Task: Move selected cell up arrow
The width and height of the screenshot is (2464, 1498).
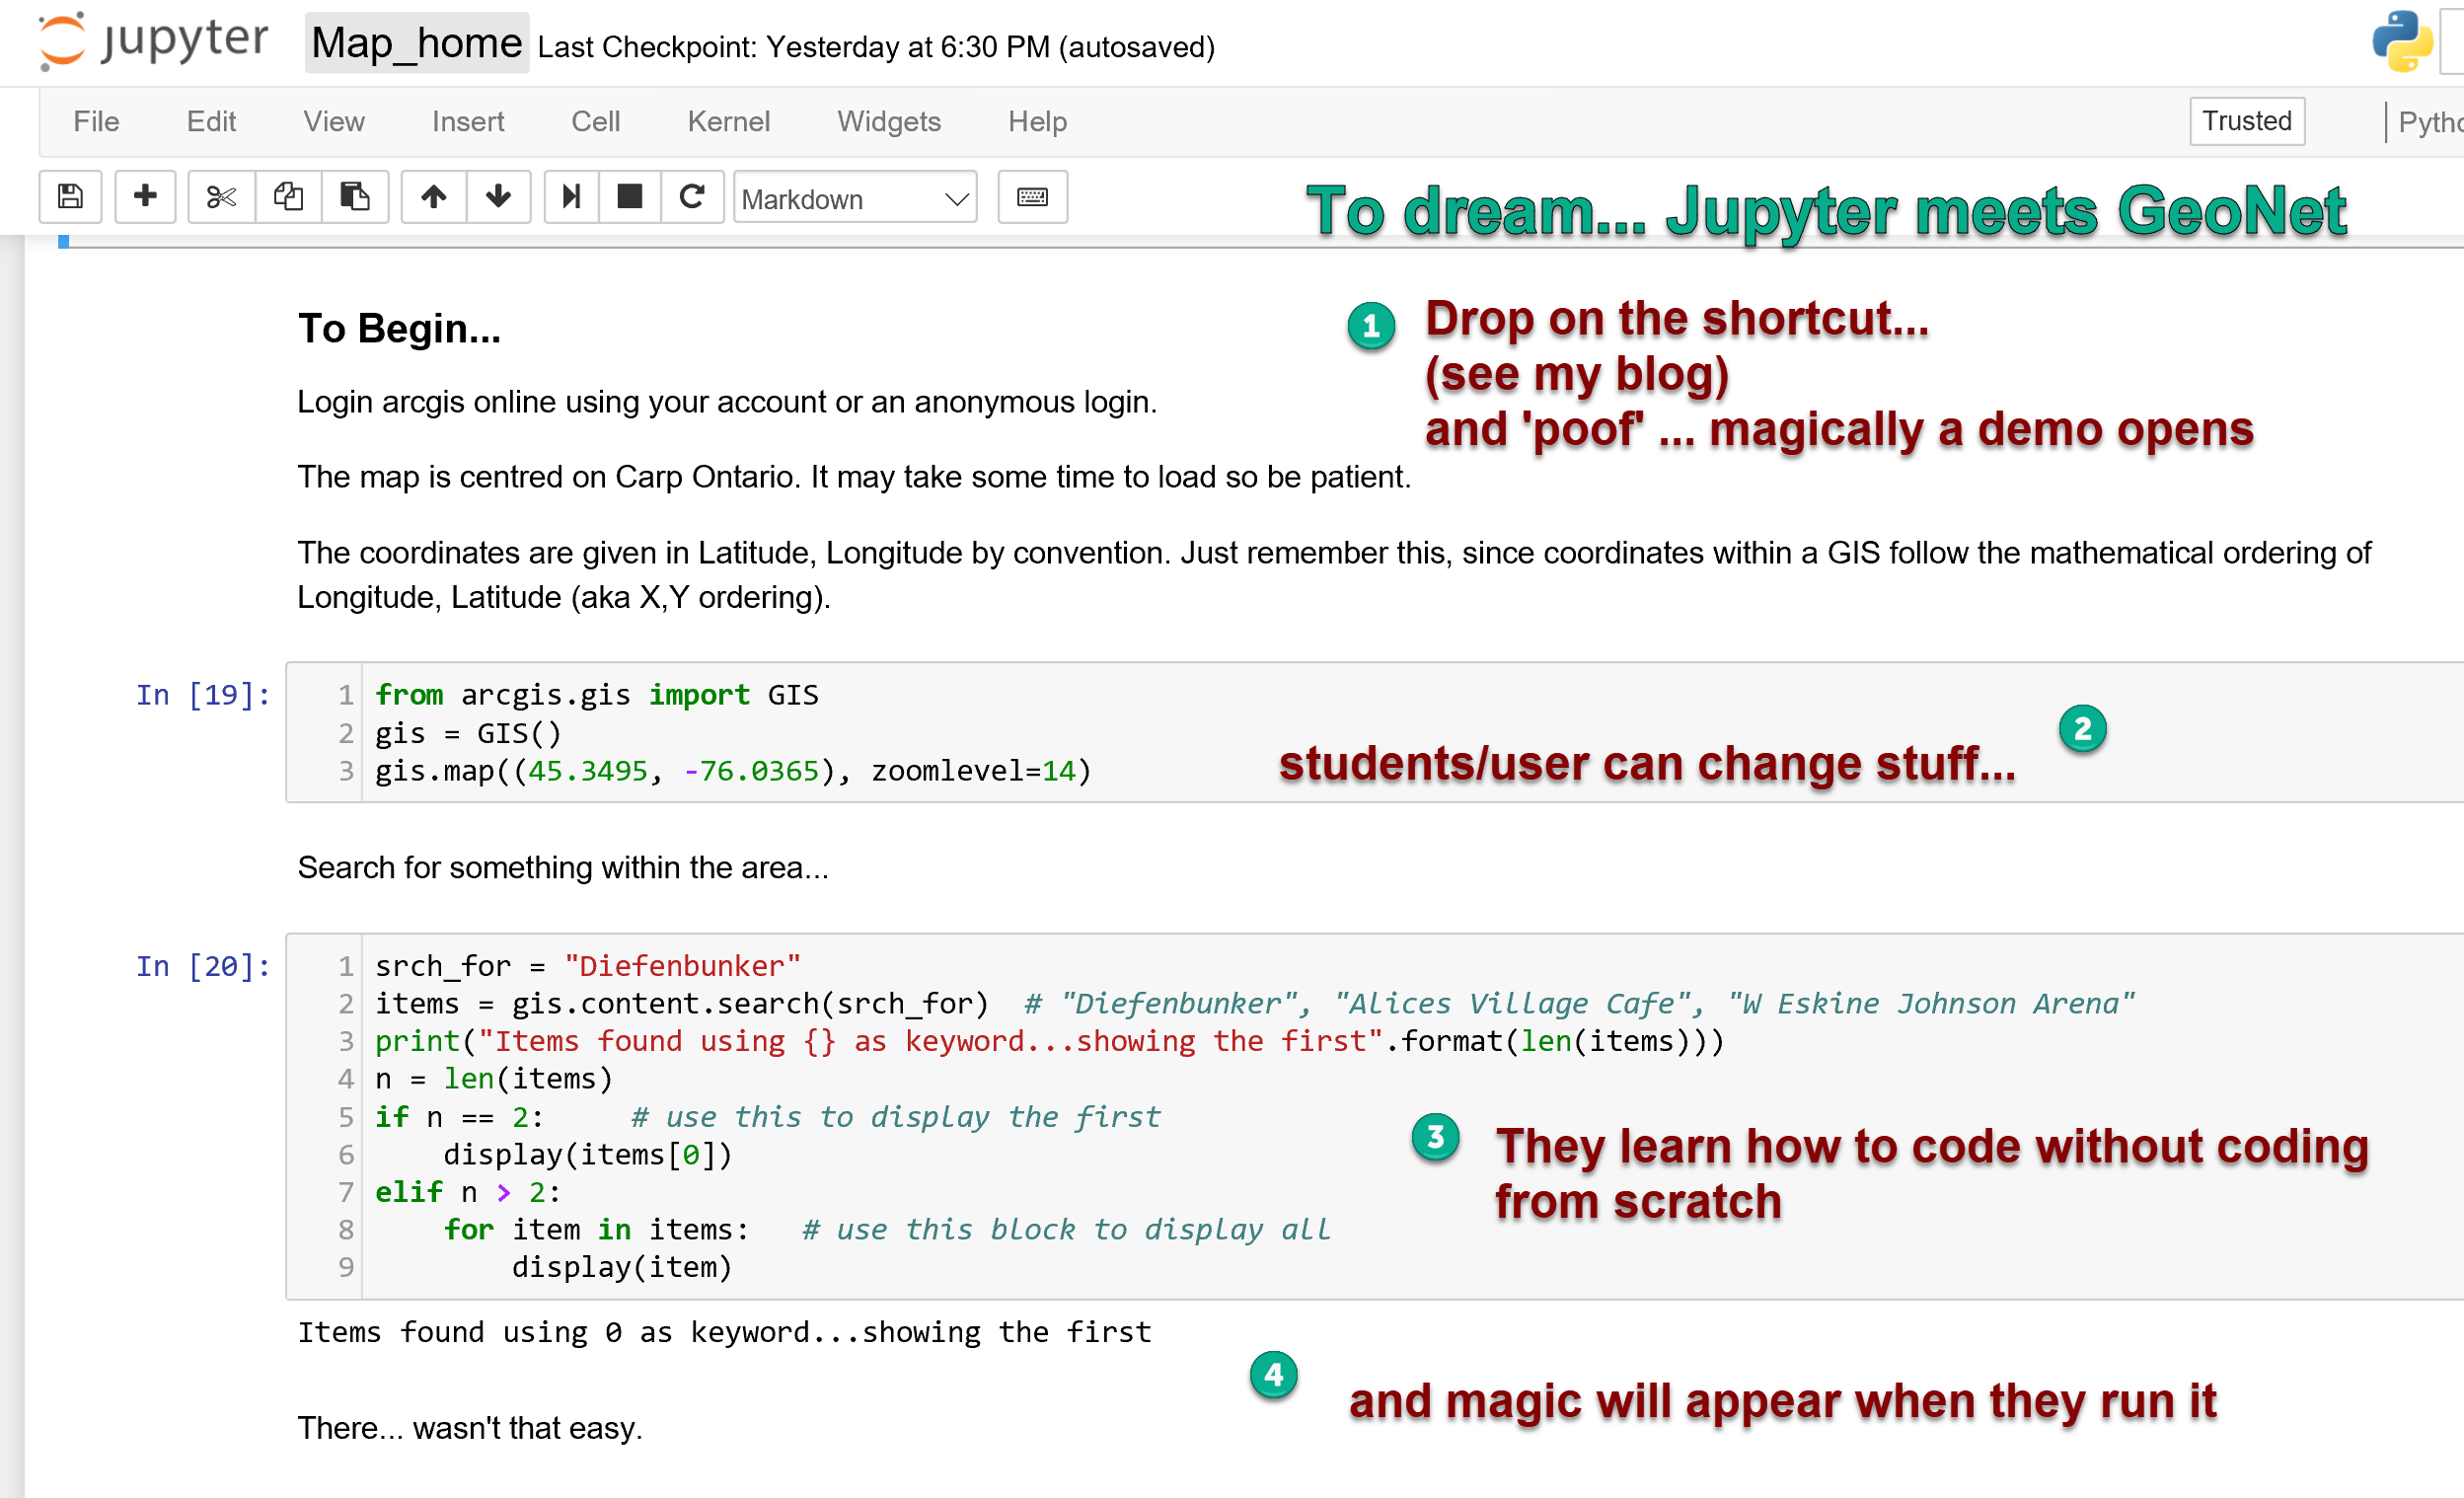Action: point(433,197)
